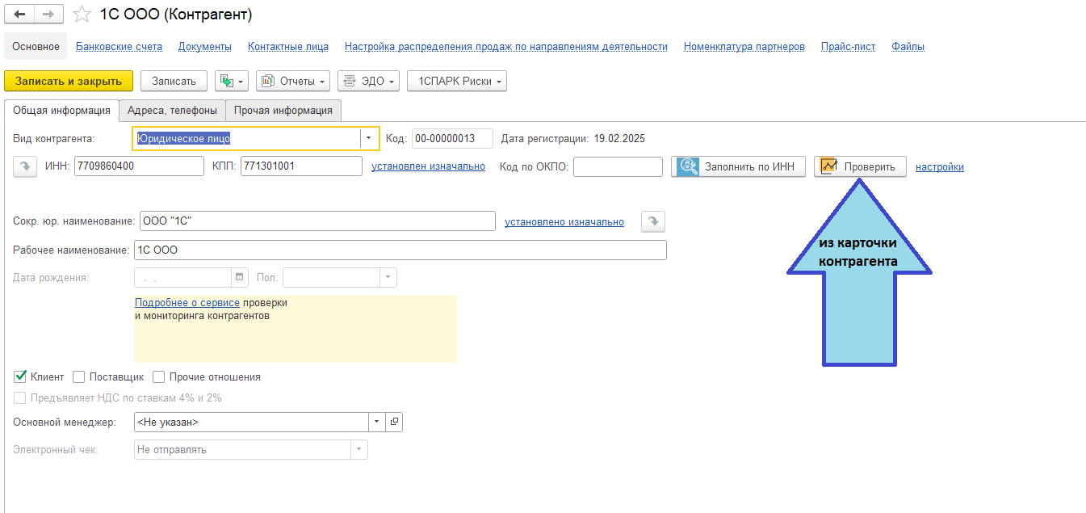Open the Отчеты dropdown menu
The image size is (1086, 513).
(293, 81)
